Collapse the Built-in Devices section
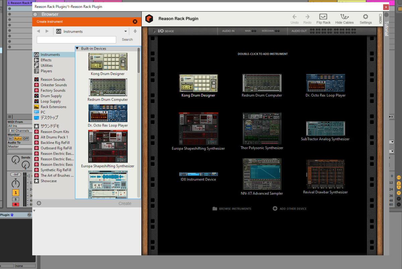Viewport: 402px width, 269px height. pos(77,49)
